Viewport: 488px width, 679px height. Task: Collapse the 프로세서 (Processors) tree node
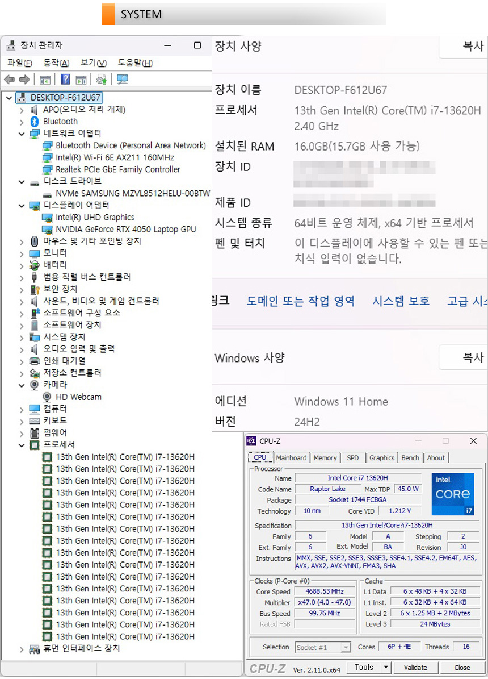22,445
